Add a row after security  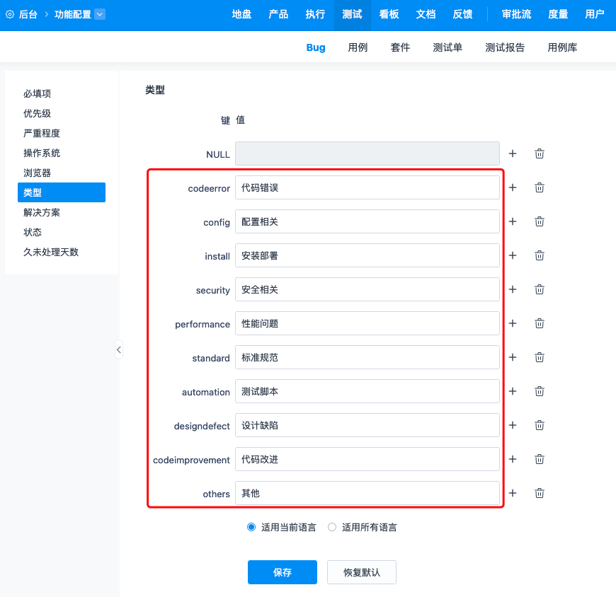tap(513, 289)
